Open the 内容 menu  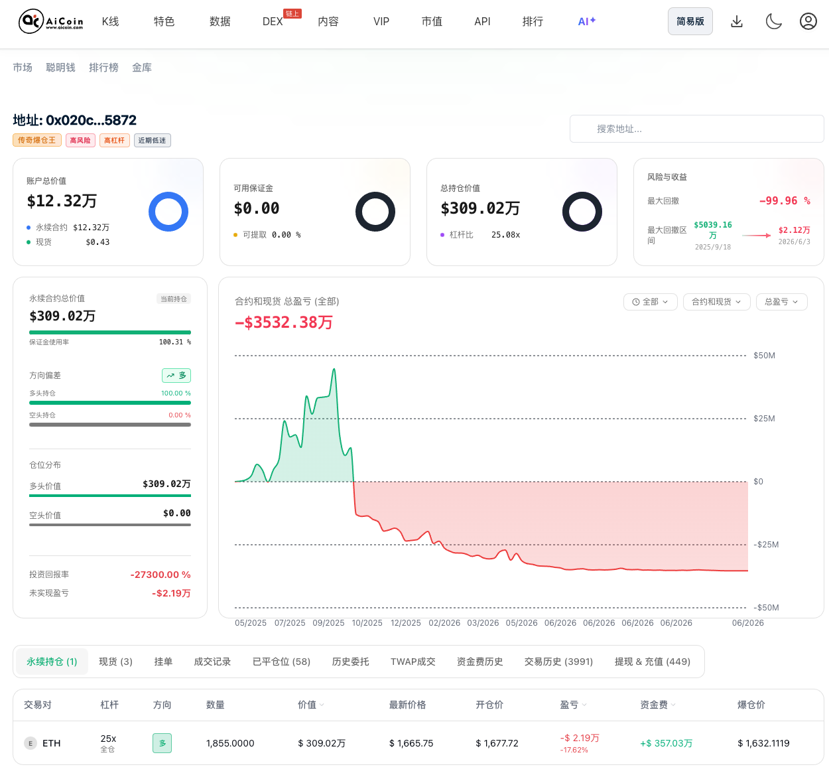click(x=328, y=22)
